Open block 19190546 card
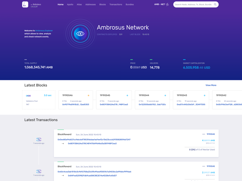The width and height of the screenshot is (242, 181). tap(76, 100)
